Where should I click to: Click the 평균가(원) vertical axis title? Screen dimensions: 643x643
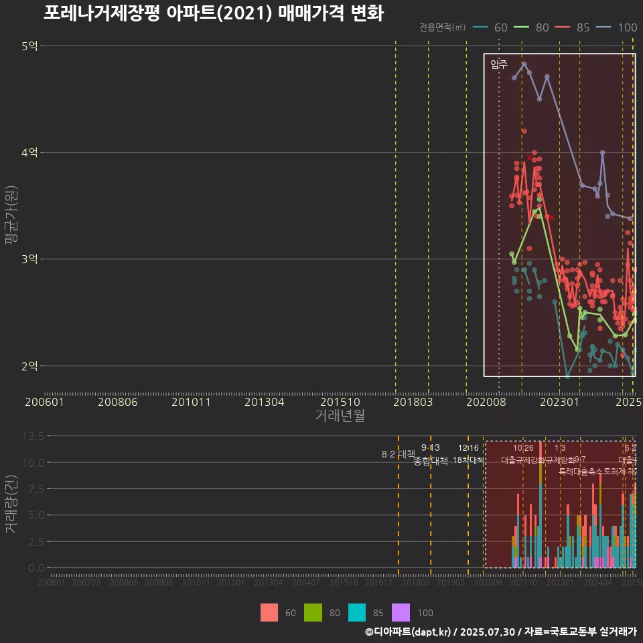tap(11, 215)
